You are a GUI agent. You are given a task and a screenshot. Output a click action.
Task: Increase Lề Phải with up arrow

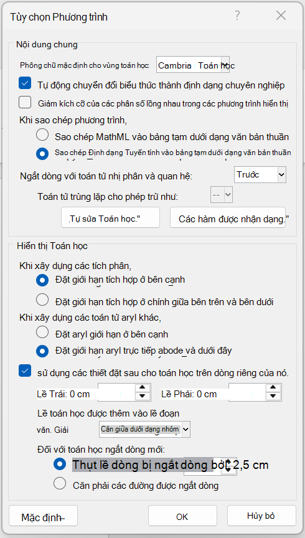273,388
